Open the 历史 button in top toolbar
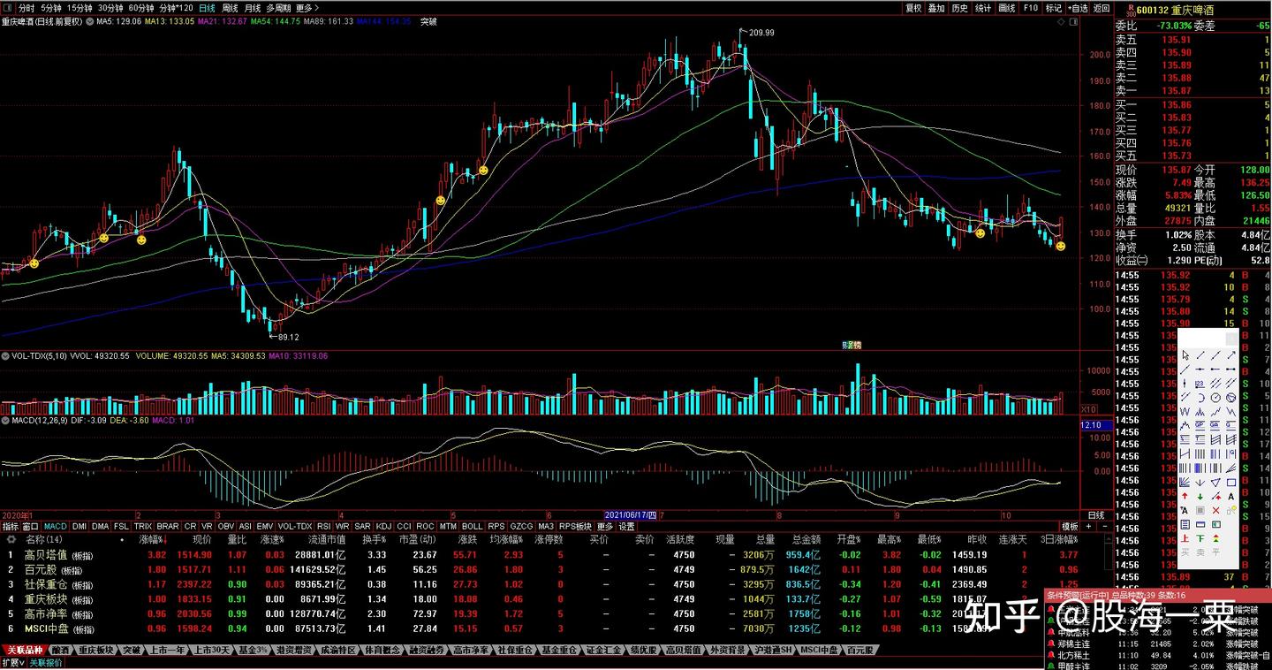Image resolution: width=1272 pixels, height=670 pixels. [x=960, y=8]
